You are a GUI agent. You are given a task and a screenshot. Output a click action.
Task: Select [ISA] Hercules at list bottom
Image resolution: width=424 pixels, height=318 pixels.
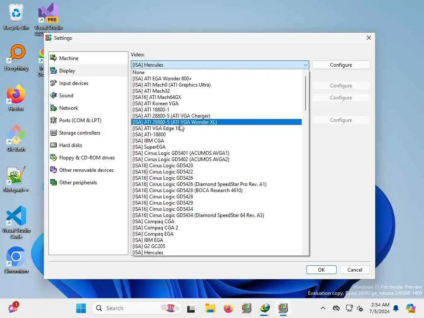click(217, 253)
